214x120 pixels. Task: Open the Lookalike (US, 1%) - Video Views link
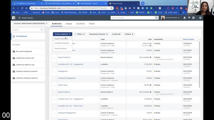click(x=71, y=106)
